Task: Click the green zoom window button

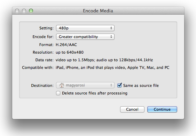Action: point(31,11)
